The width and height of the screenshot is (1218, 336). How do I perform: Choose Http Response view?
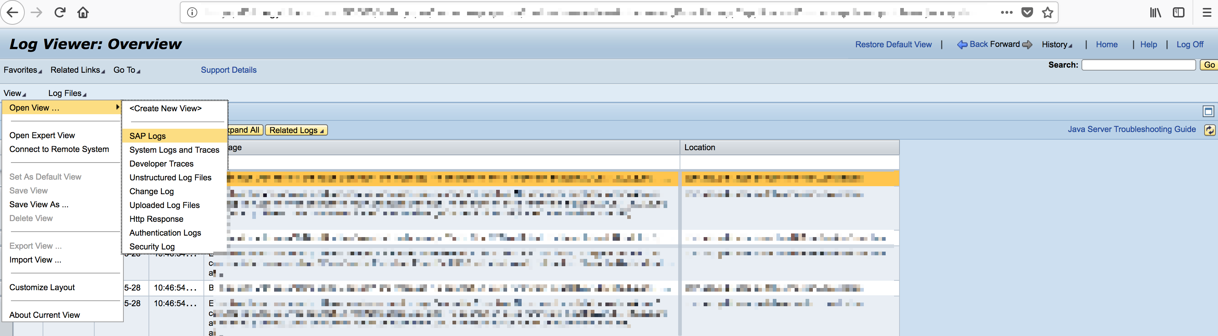pos(174,219)
